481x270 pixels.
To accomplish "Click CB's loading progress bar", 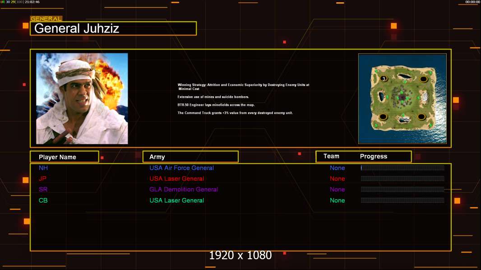I will (402, 200).
